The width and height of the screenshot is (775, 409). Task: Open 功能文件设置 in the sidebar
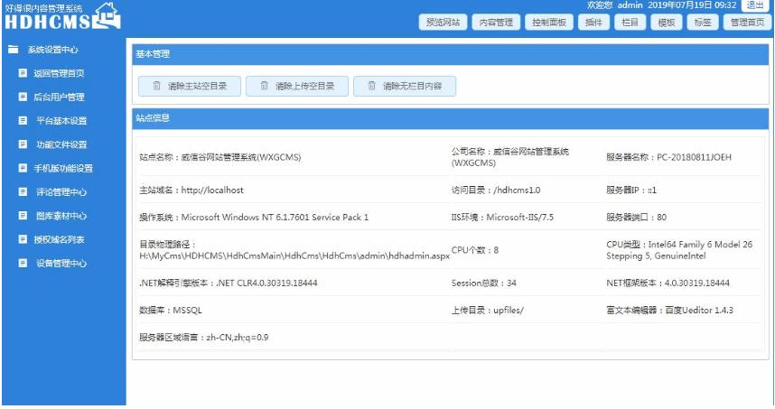click(x=61, y=144)
